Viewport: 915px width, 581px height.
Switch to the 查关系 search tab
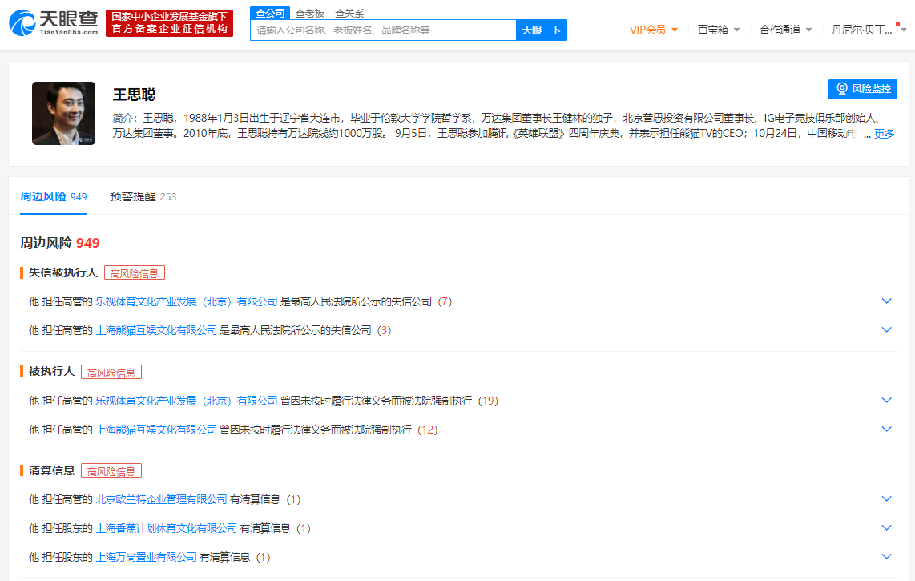[349, 14]
